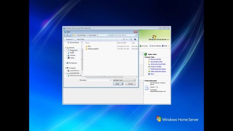This screenshot has width=233, height=131.
Task: Click the blue help icon in the dialog toolbar
Action: 135,39
